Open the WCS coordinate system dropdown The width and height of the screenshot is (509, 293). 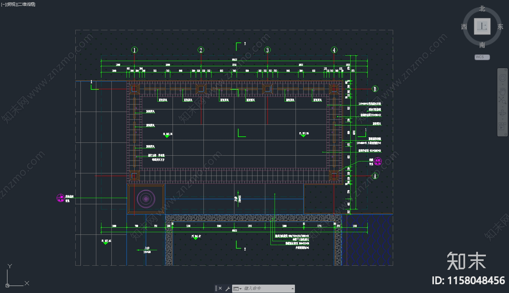click(x=482, y=57)
